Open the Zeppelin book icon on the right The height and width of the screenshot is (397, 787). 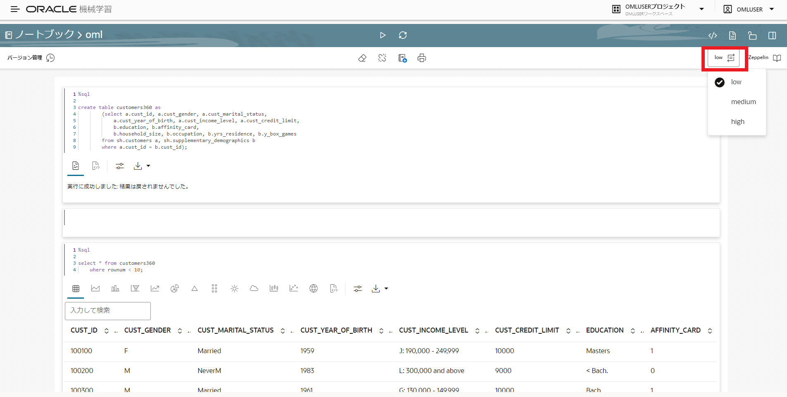pos(777,58)
